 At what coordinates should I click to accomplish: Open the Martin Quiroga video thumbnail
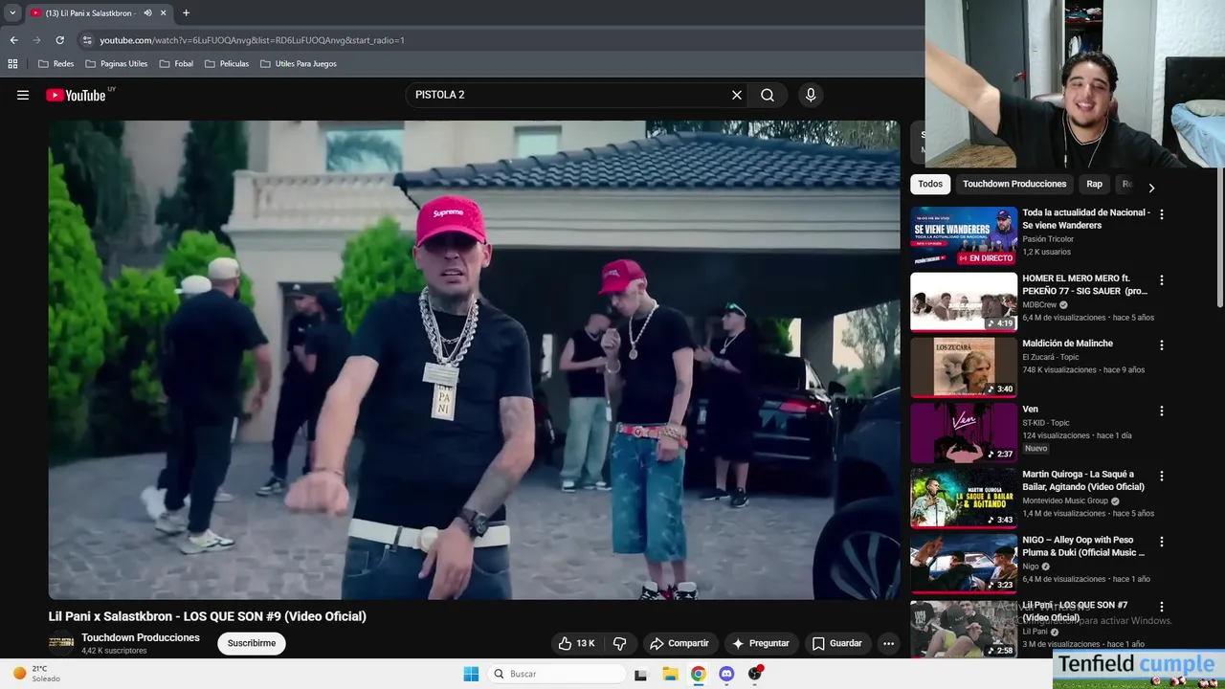(x=964, y=498)
